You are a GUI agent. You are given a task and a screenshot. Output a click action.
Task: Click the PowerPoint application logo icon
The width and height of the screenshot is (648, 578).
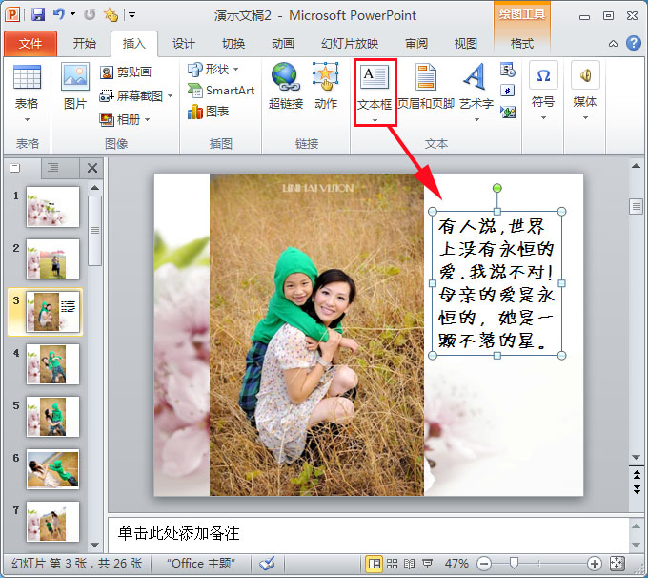click(x=12, y=15)
